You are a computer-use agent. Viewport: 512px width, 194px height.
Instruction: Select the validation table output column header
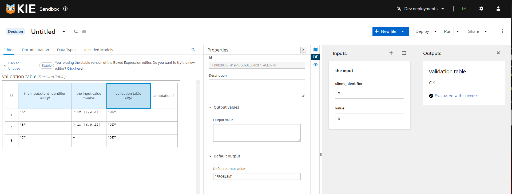(x=129, y=96)
